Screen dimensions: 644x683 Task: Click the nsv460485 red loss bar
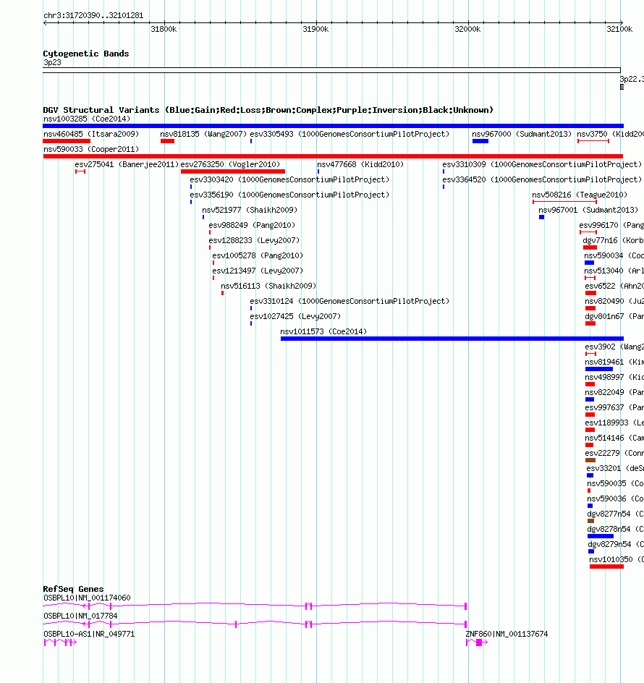pos(67,141)
